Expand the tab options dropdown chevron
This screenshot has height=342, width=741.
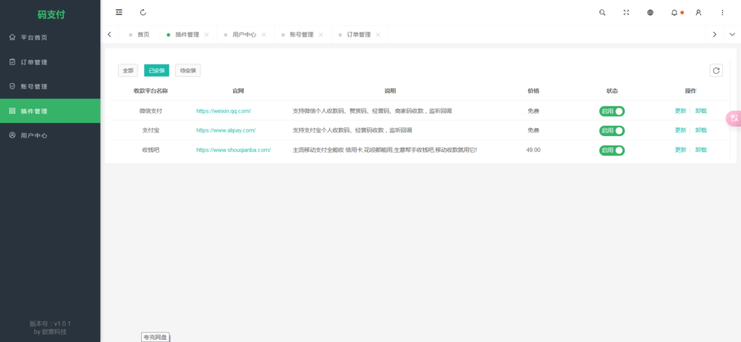(x=732, y=35)
